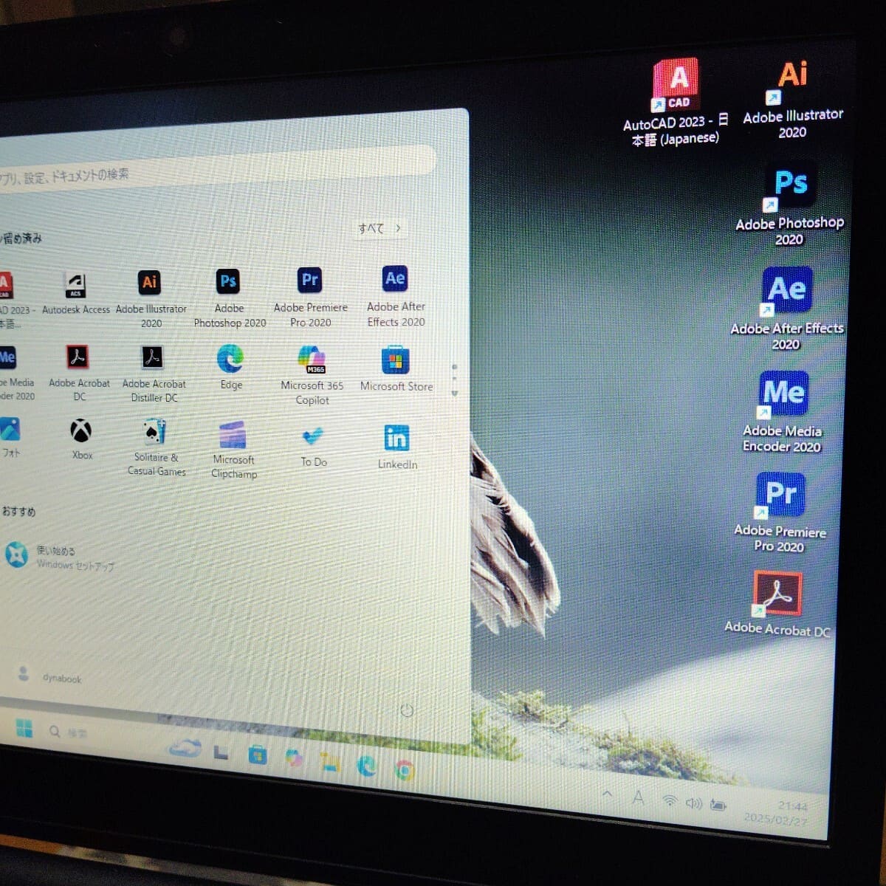The height and width of the screenshot is (886, 886).
Task: Launch Adobe Photoshop 2020 from Start menu
Action: pyautogui.click(x=230, y=298)
